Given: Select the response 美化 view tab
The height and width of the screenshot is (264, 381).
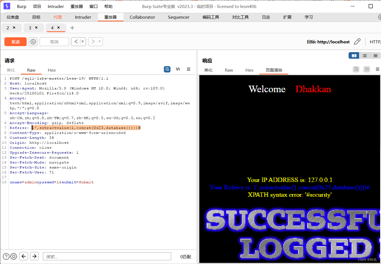Looking at the screenshot, I should pos(208,70).
